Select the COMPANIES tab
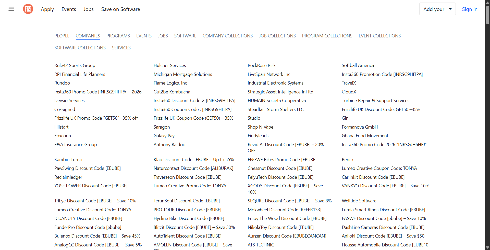This screenshot has height=250, width=490. pyautogui.click(x=88, y=36)
